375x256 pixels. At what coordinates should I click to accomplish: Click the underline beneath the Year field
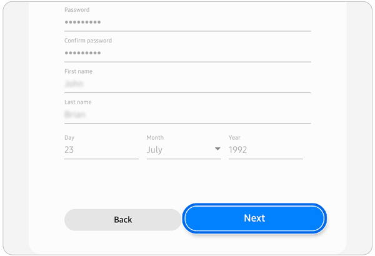265,159
